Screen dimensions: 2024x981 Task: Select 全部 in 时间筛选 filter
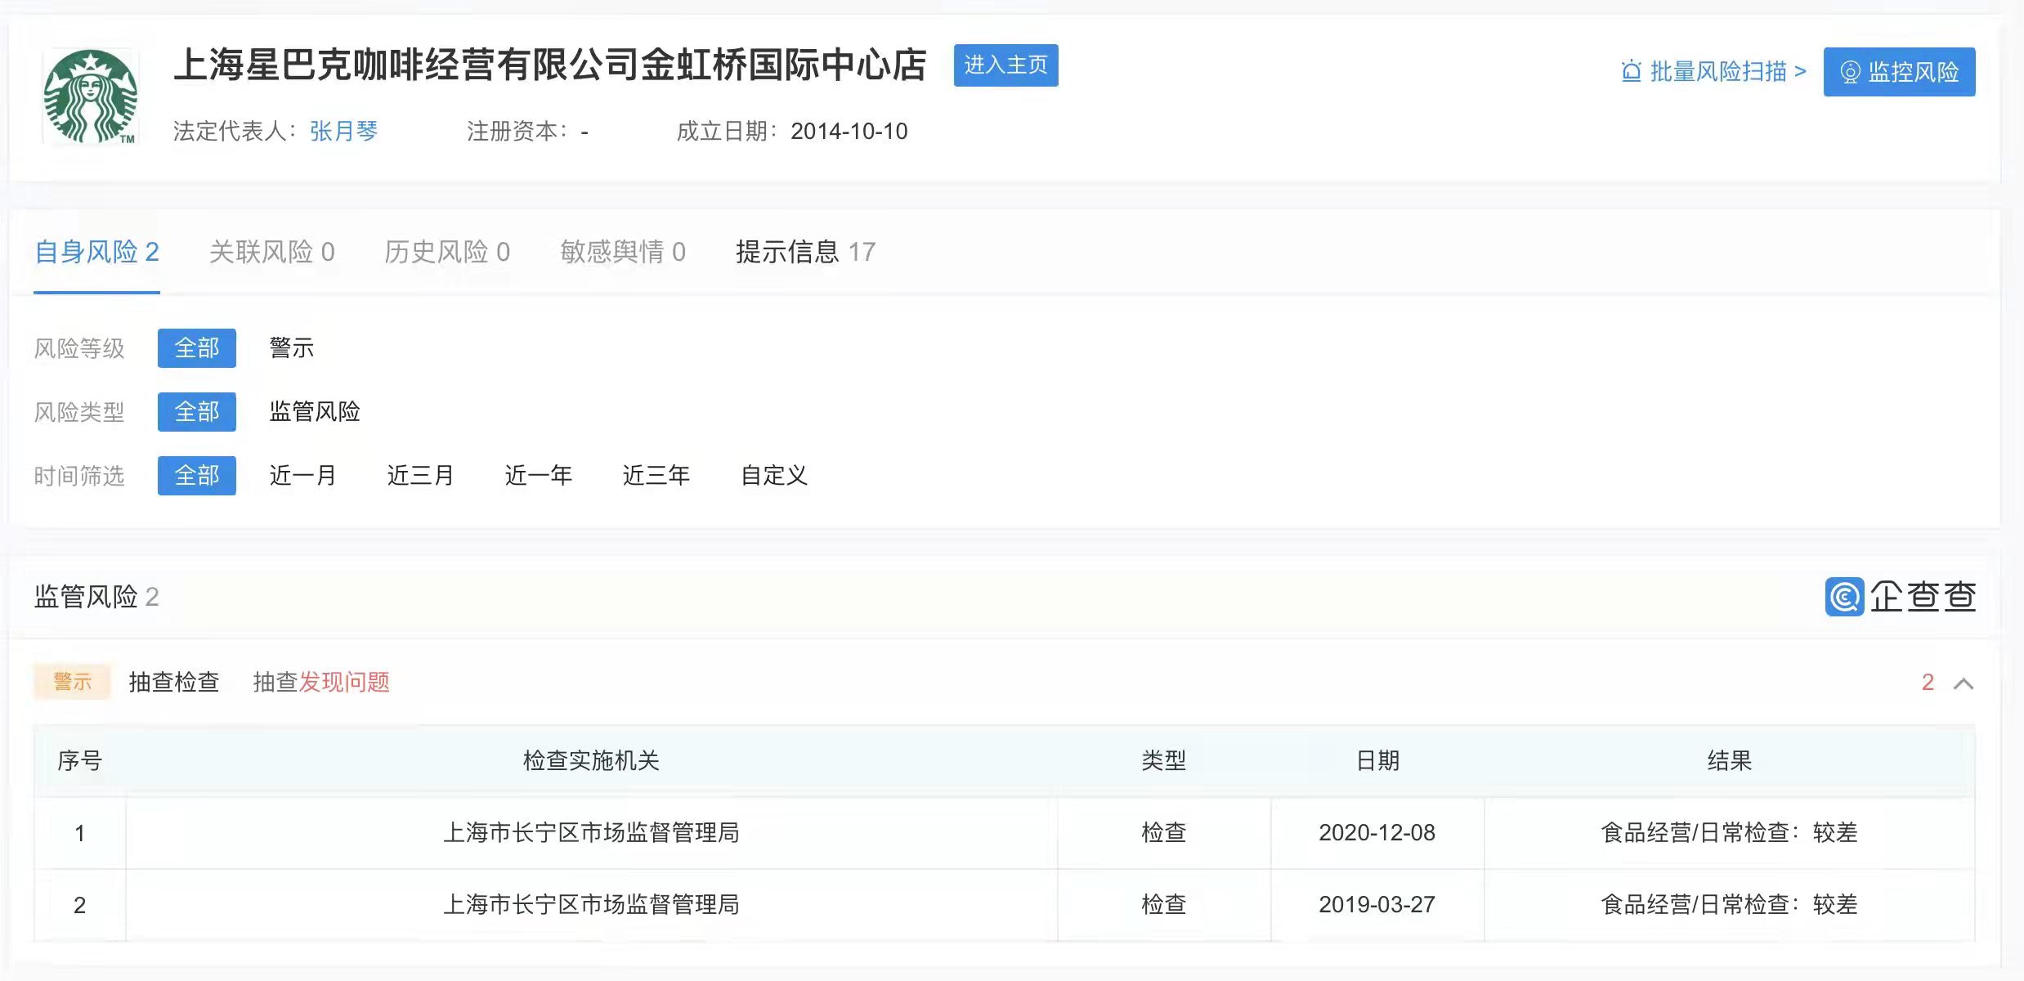pyautogui.click(x=197, y=475)
